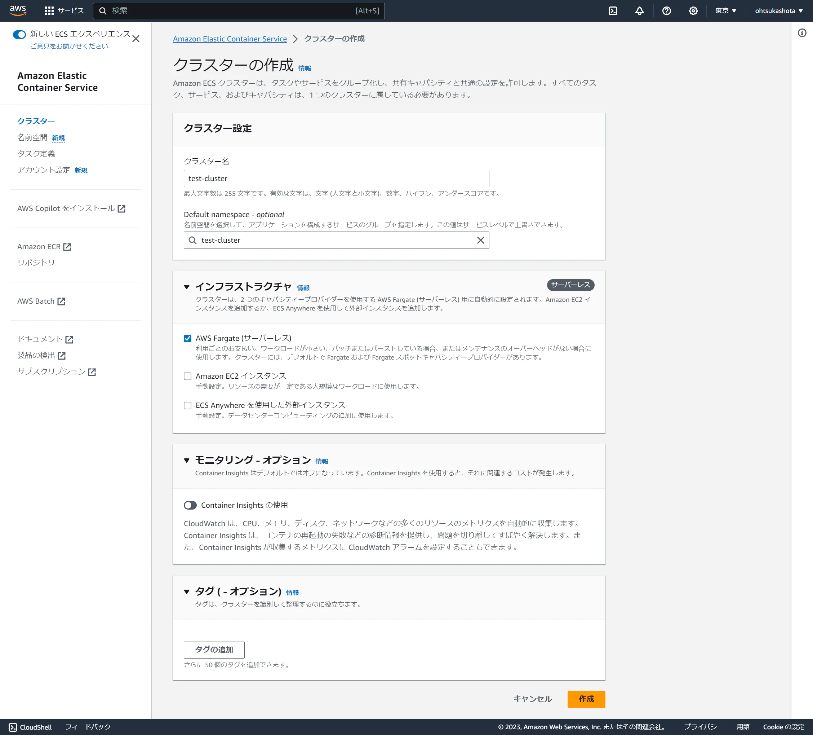Click the タグの追加 button

click(x=214, y=650)
